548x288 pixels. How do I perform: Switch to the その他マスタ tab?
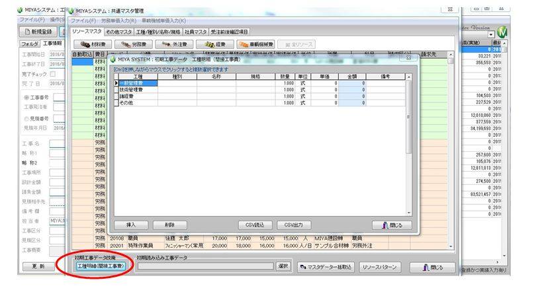click(119, 32)
